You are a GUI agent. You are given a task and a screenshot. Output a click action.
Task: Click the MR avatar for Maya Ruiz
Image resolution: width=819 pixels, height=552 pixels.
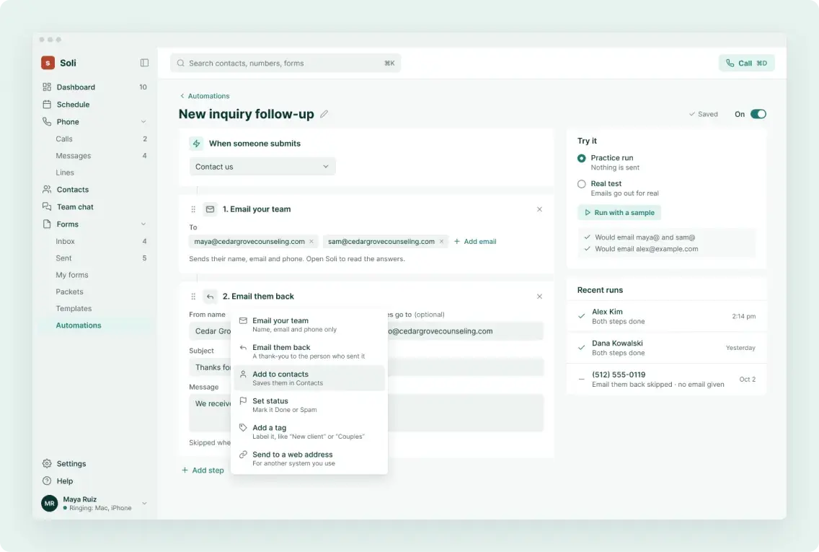pyautogui.click(x=50, y=504)
